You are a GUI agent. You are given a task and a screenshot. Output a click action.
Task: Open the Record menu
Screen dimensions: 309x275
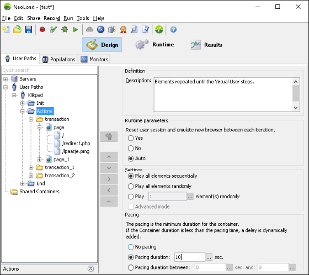[52, 18]
